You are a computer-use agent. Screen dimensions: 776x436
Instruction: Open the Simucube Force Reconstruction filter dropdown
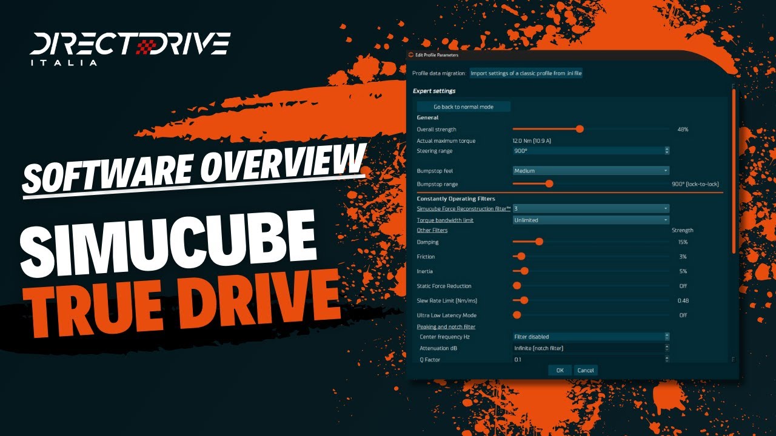(591, 208)
